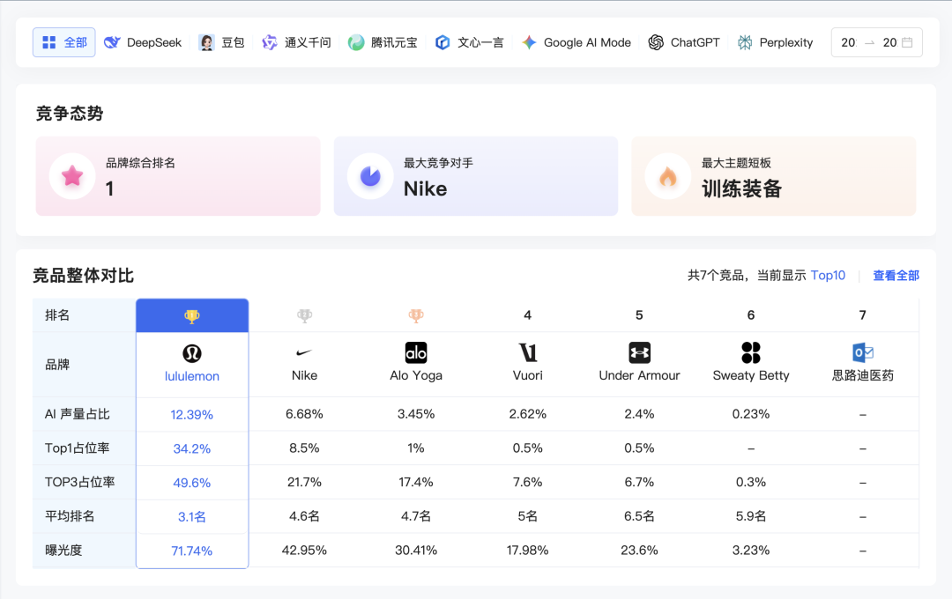Click the Under Armour logo
Viewport: 952px width, 599px height.
(x=639, y=352)
